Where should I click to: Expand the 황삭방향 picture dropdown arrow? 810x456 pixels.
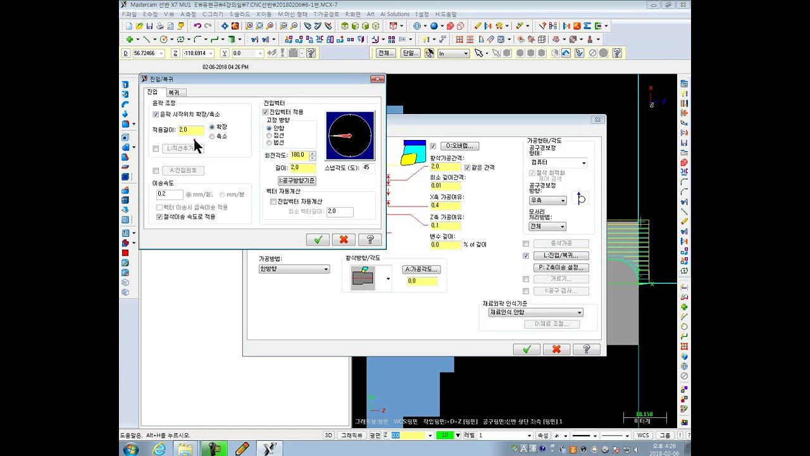click(388, 279)
